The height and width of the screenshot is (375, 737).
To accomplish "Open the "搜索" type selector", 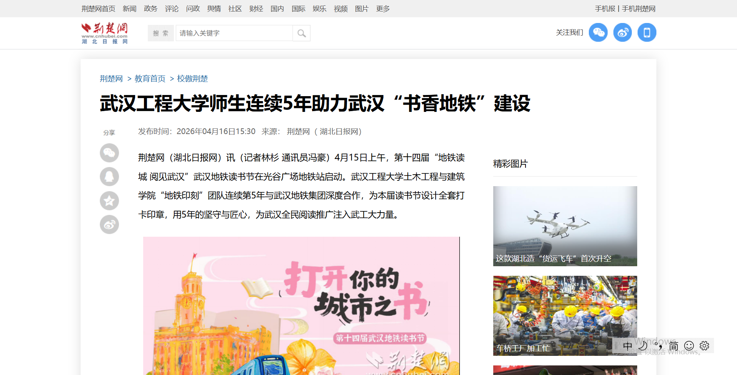I will [x=160, y=33].
